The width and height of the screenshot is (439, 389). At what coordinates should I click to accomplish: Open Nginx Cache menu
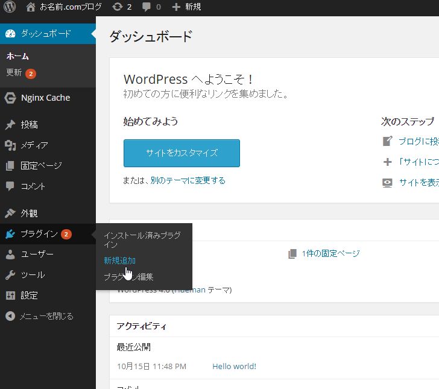tap(46, 98)
